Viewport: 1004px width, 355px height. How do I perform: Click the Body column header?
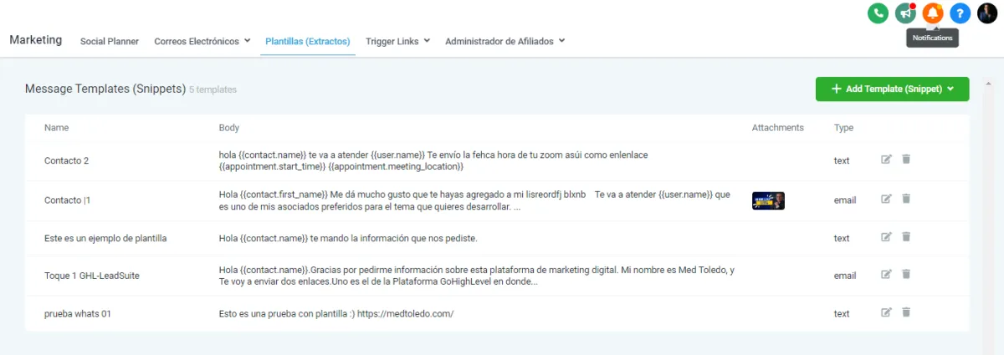point(229,128)
